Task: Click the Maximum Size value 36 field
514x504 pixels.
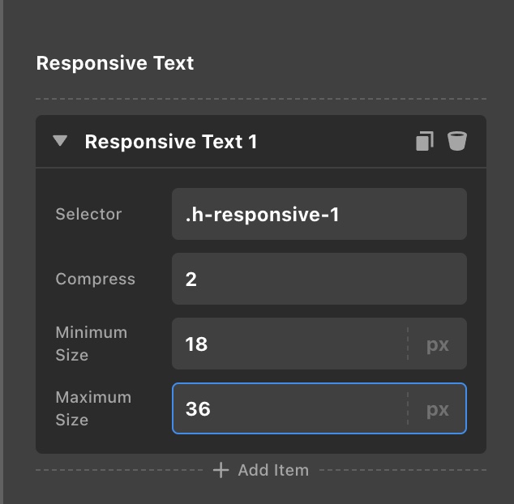Action: tap(289, 408)
